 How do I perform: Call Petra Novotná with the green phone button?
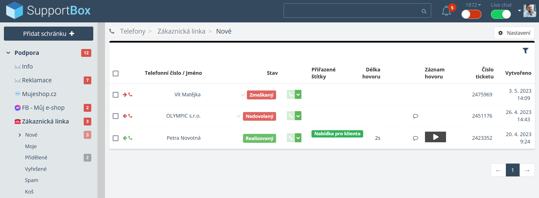click(291, 138)
